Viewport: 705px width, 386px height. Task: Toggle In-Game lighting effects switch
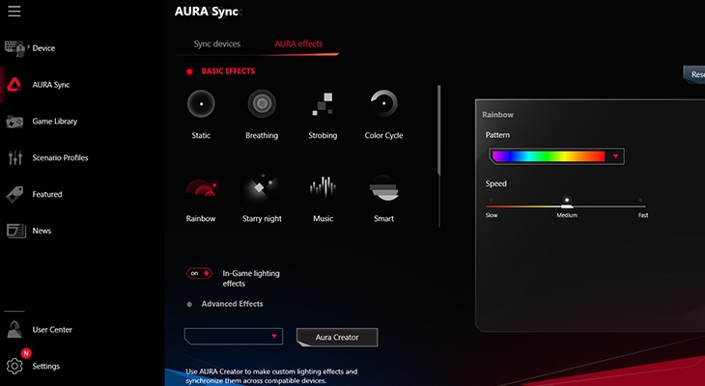[x=199, y=273]
